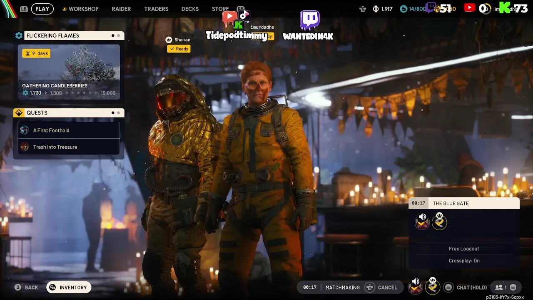Image resolution: width=533 pixels, height=300 pixels.
Task: Open the Trash Into Treasure quest
Action: (x=69, y=147)
